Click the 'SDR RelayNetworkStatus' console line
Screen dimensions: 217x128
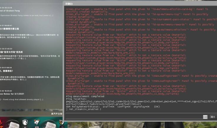(x=113, y=107)
